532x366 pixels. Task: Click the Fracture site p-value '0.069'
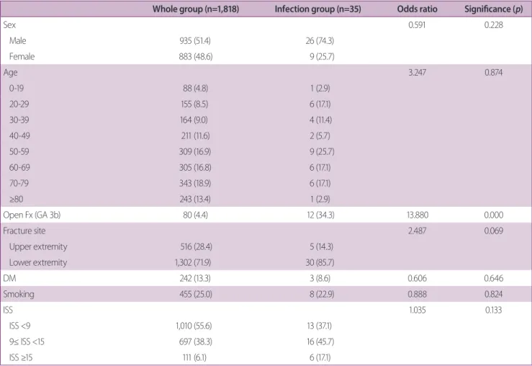click(x=494, y=231)
